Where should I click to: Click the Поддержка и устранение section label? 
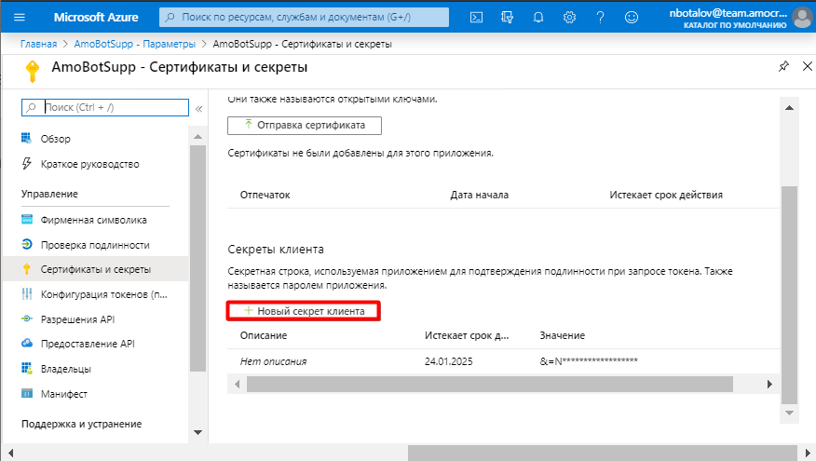(81, 424)
